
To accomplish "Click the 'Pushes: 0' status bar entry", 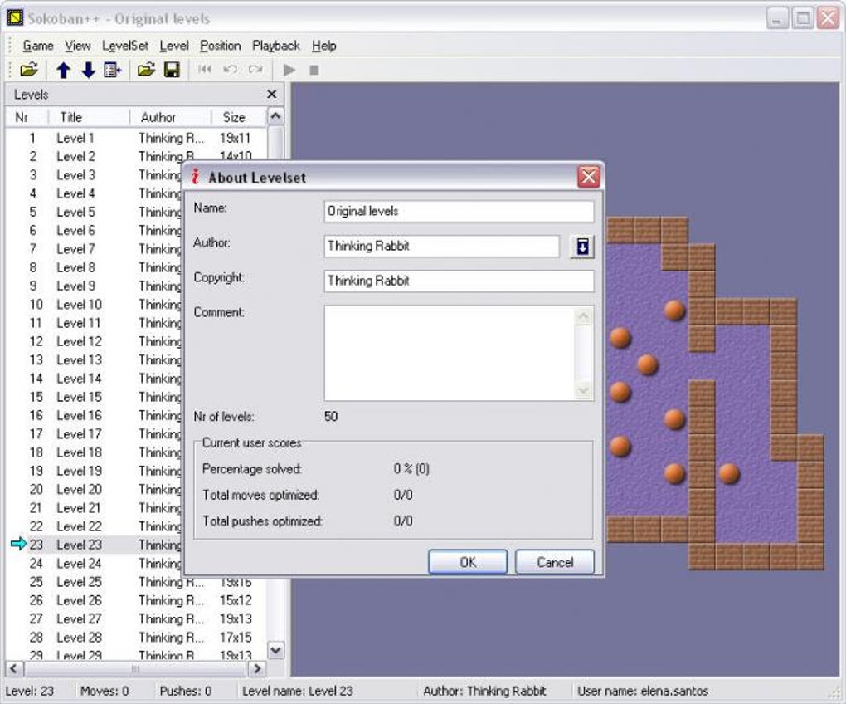I will click(x=186, y=691).
